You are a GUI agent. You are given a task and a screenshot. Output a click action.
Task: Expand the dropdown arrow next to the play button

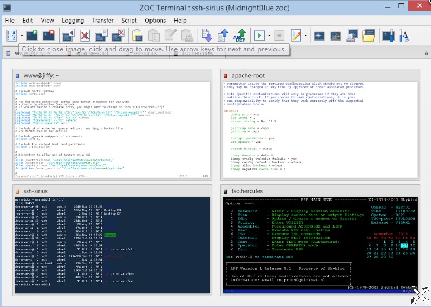269,36
